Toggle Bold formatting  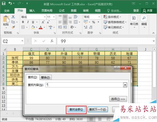(23, 22)
